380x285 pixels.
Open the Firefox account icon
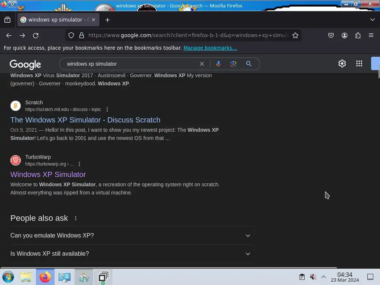pyautogui.click(x=344, y=35)
